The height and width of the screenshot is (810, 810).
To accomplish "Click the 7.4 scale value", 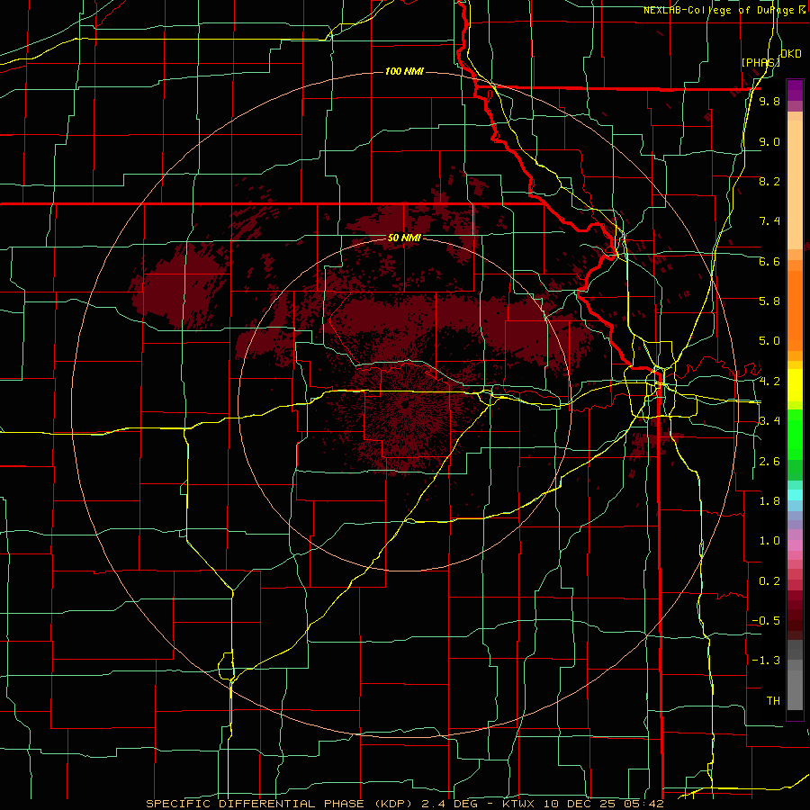I will 769,221.
